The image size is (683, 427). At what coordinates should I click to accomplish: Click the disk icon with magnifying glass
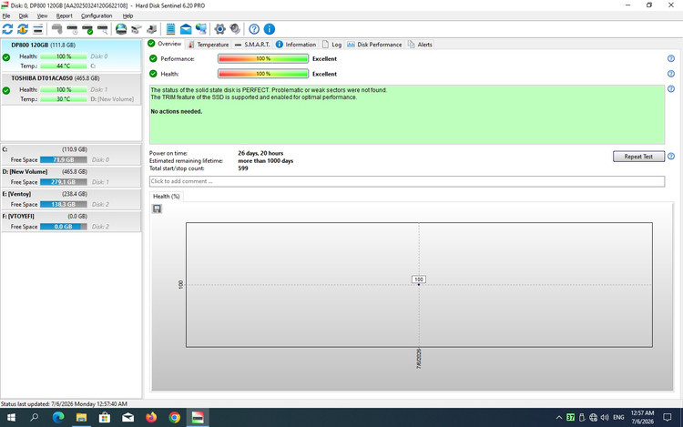tap(103, 29)
